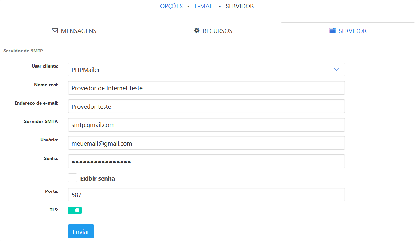Select the Servidor tab
The image size is (418, 241).
[x=348, y=31]
